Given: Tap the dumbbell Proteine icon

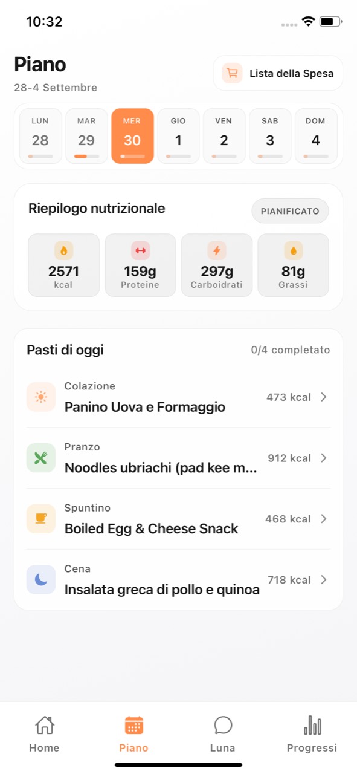Looking at the screenshot, I should pos(140,250).
